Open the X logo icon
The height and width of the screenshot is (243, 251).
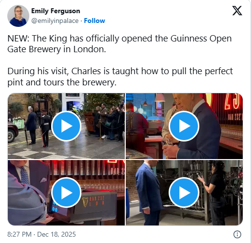237,11
